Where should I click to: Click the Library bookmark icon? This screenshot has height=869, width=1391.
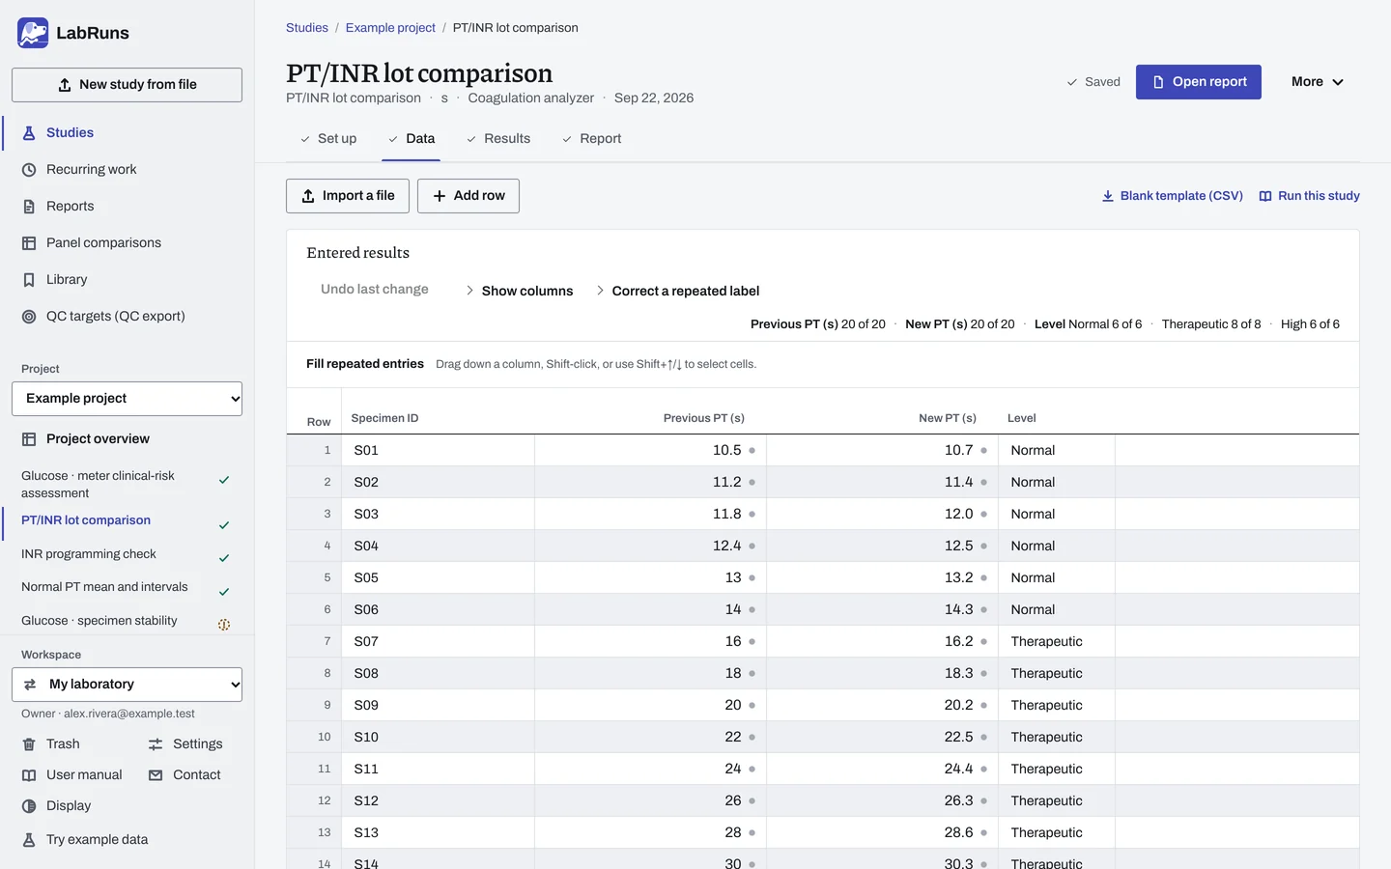click(29, 280)
